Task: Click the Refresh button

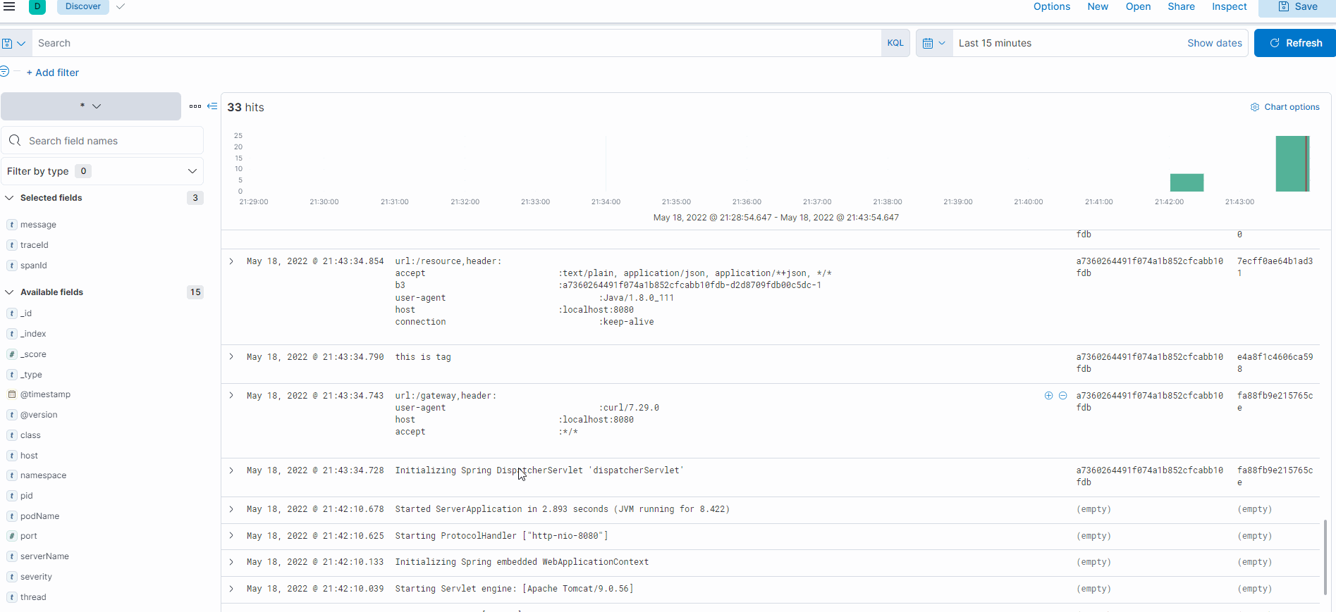Action: pyautogui.click(x=1295, y=43)
